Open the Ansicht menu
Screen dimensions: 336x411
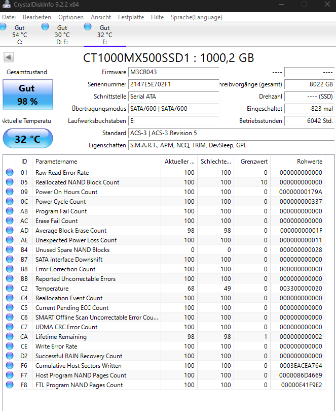pos(101,17)
